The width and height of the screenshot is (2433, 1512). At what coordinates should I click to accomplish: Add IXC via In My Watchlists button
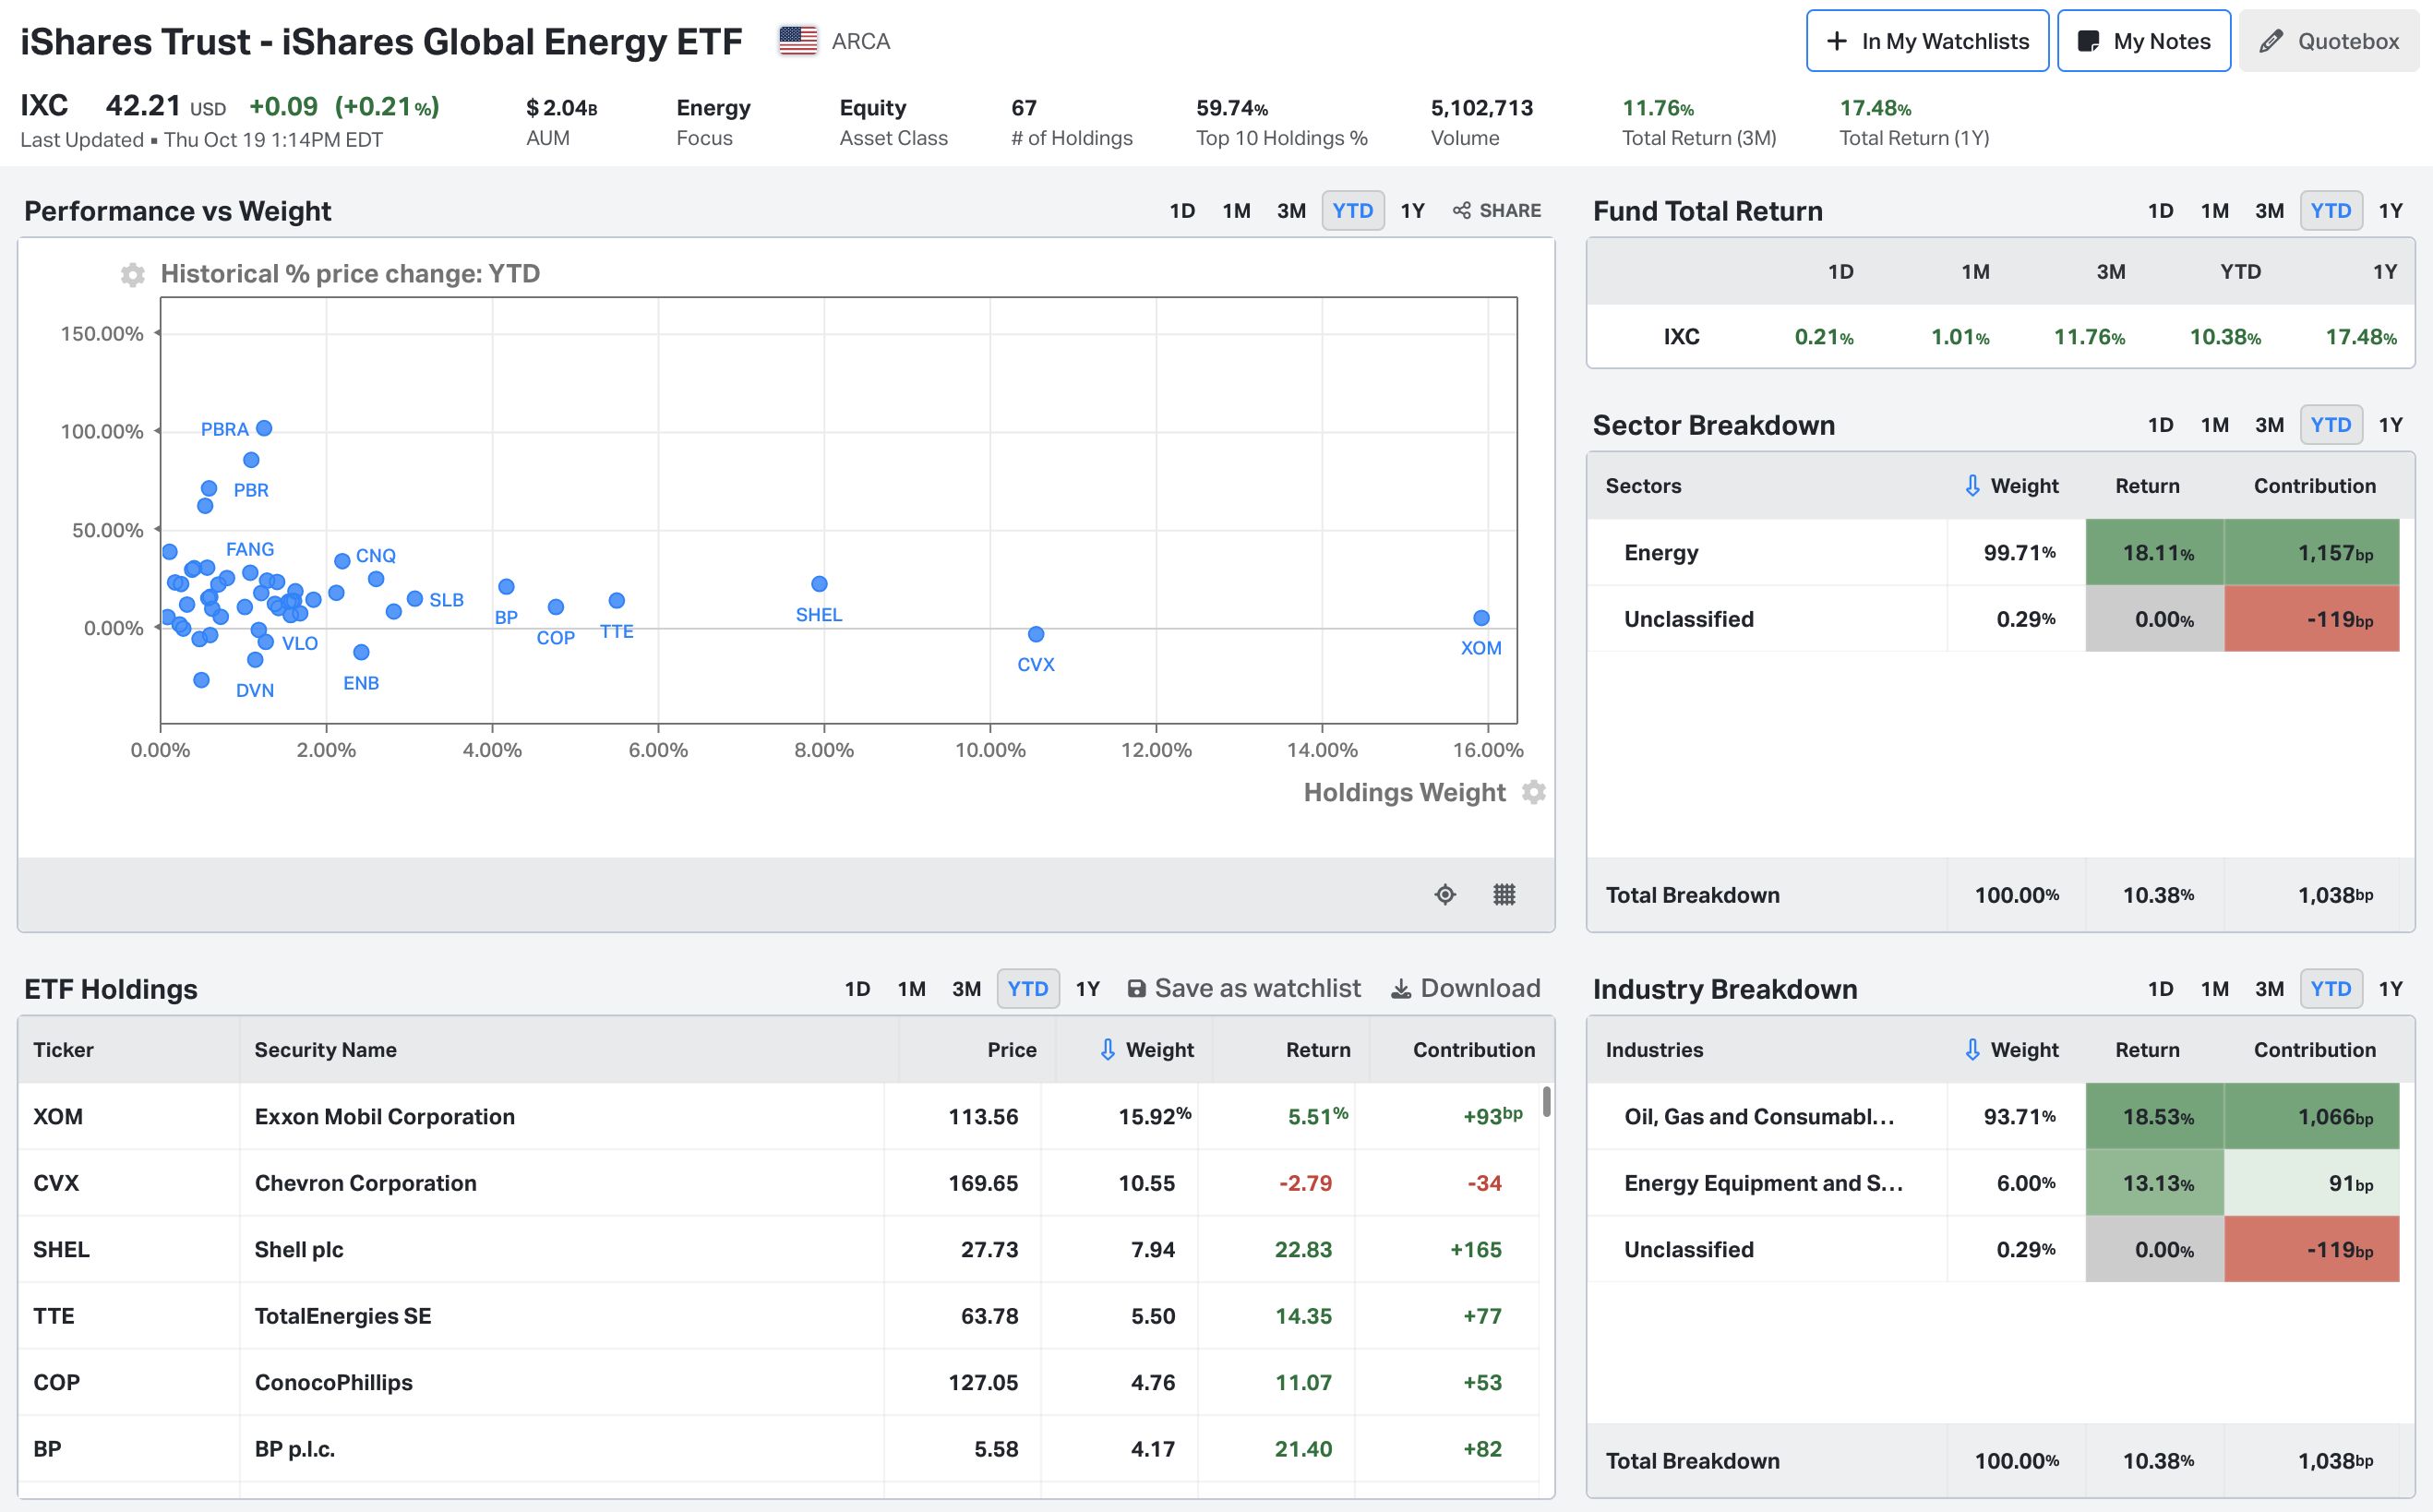click(x=1927, y=41)
